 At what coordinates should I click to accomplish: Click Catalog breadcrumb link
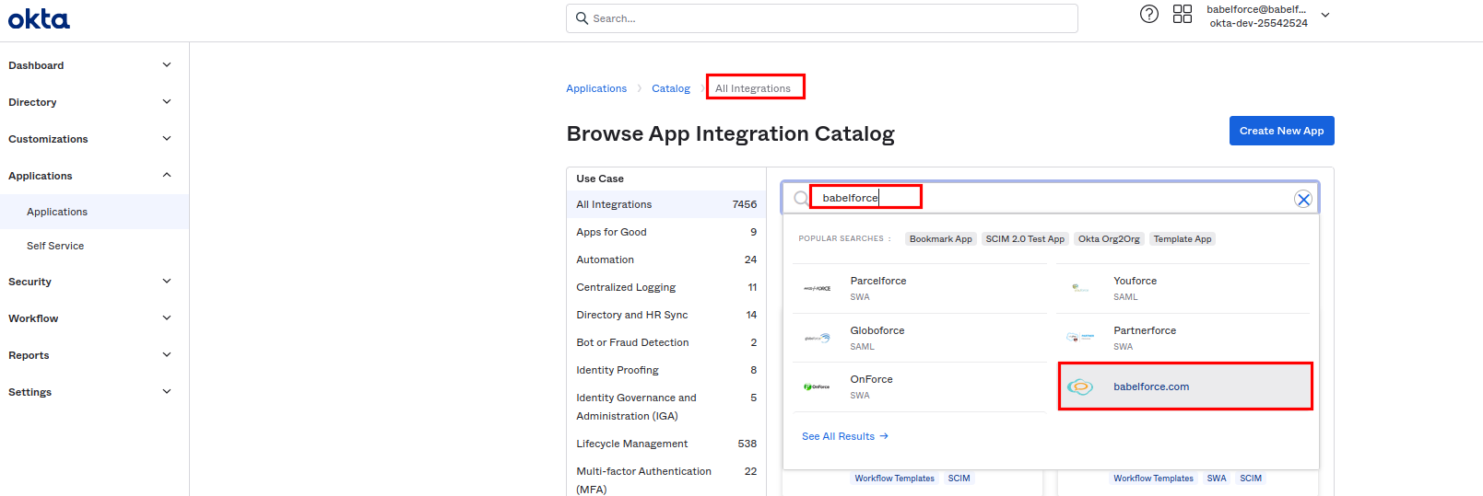[671, 88]
